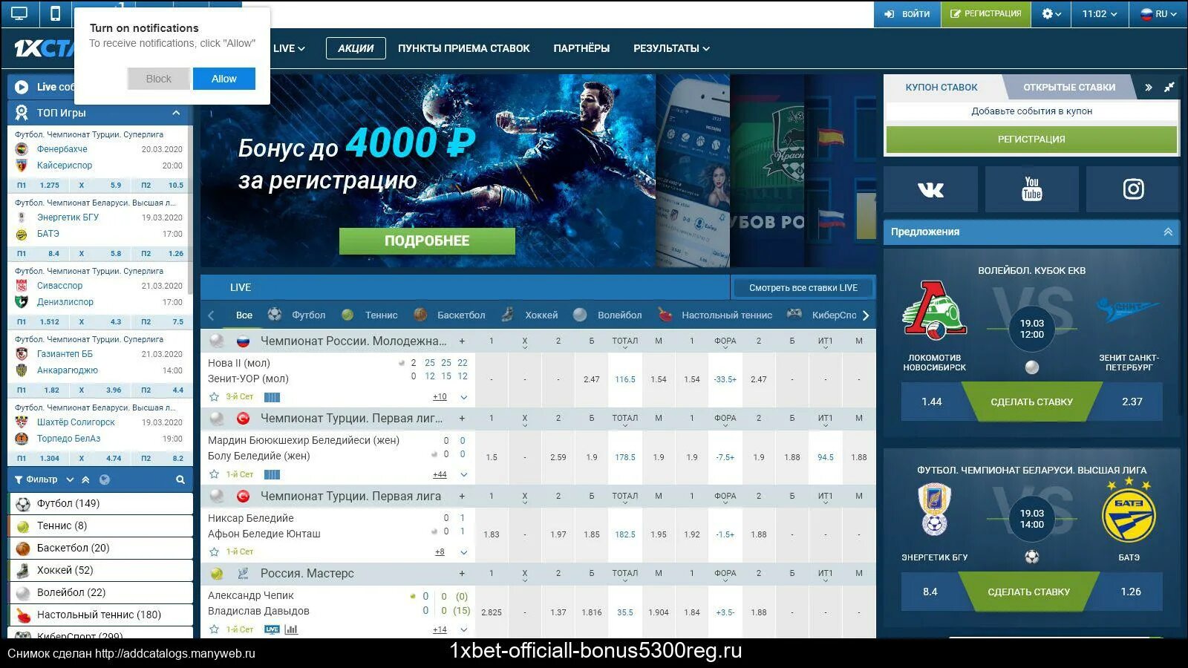Viewport: 1188px width, 668px height.
Task: Collapse sports list double chevron
Action: pos(85,479)
